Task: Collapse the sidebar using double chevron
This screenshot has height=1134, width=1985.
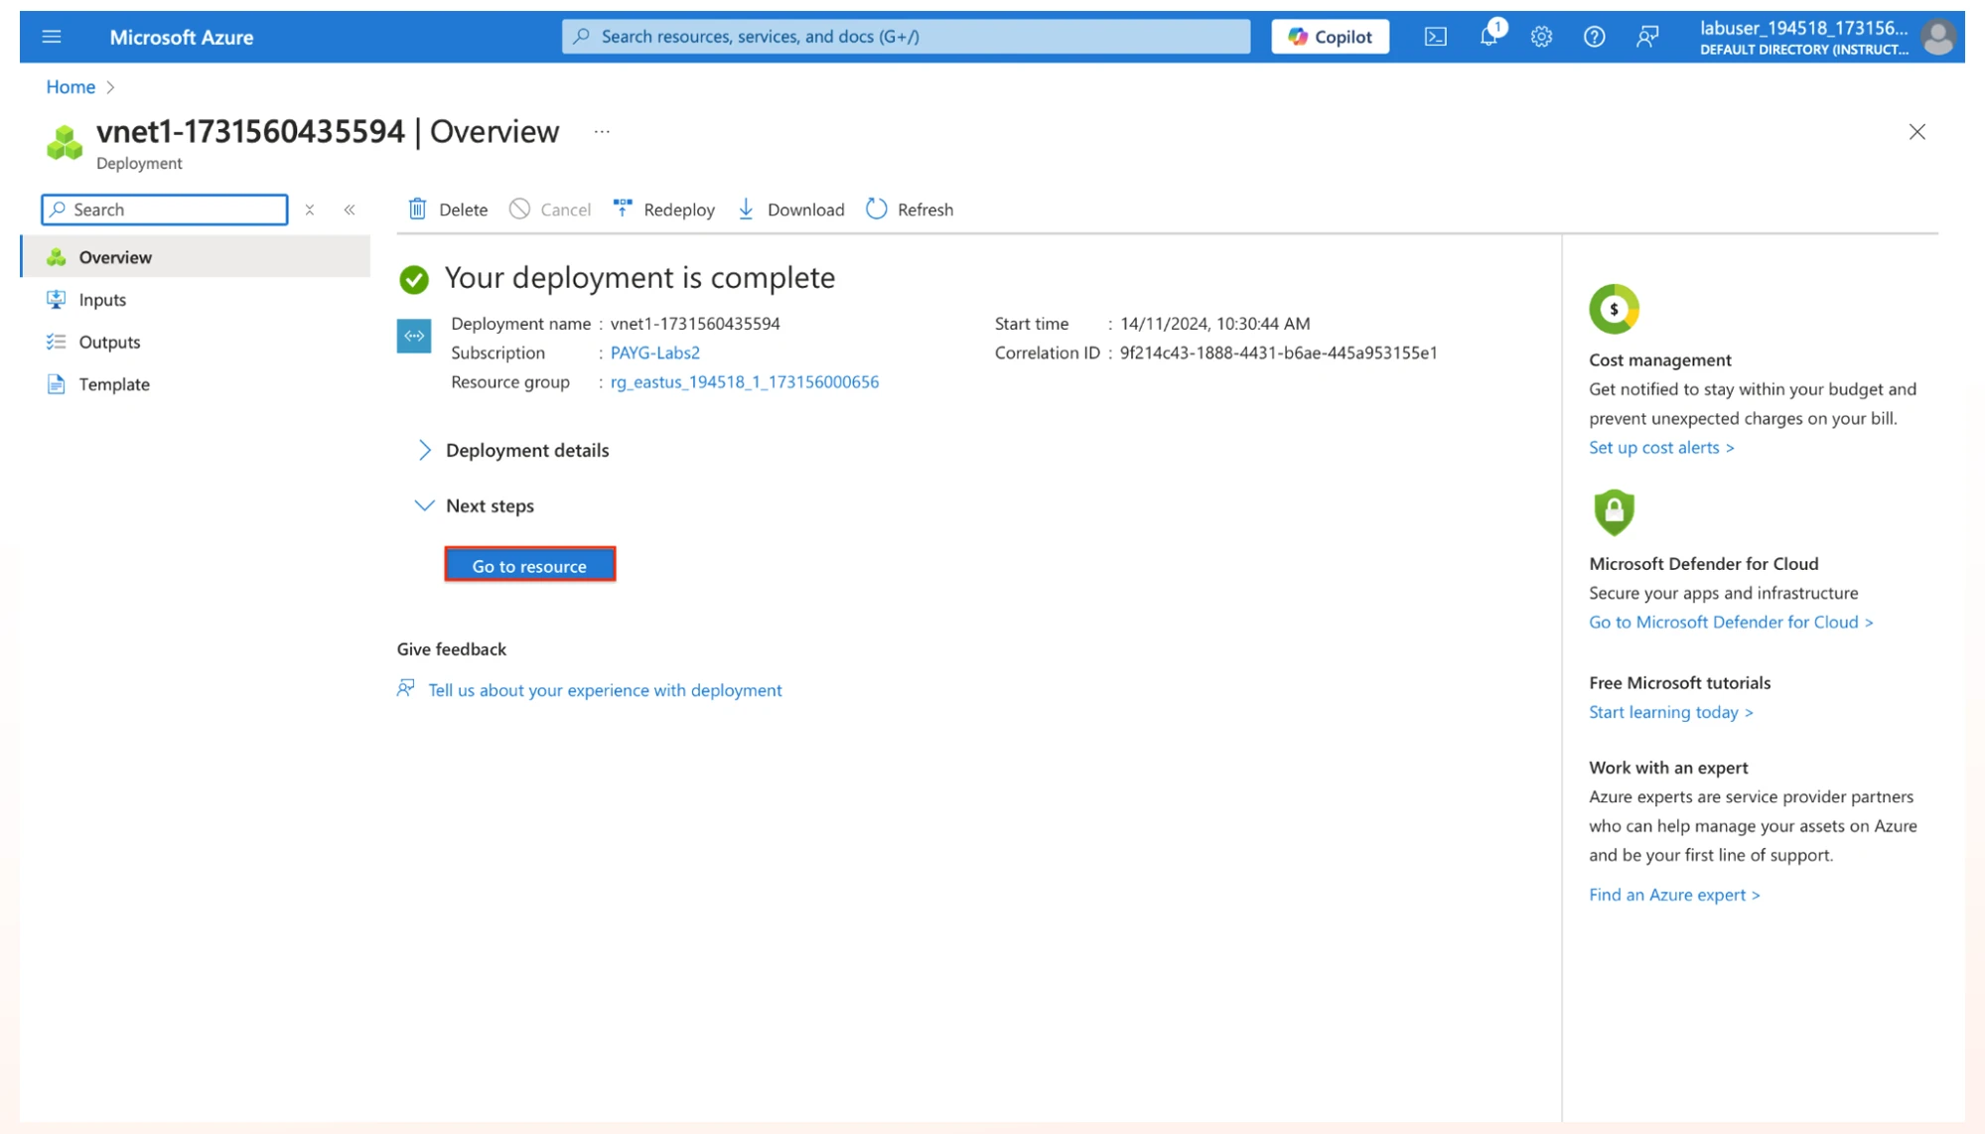Action: click(350, 210)
